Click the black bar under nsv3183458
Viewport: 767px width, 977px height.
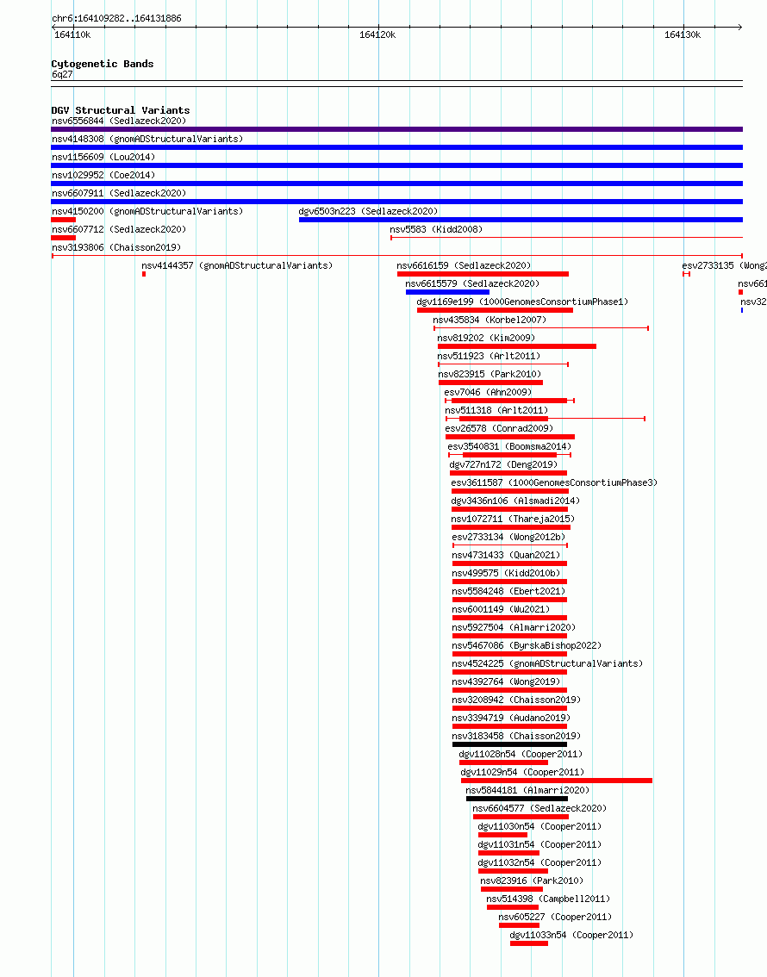509,744
